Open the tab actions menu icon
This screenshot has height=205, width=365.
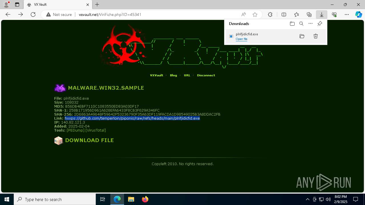click(17, 5)
